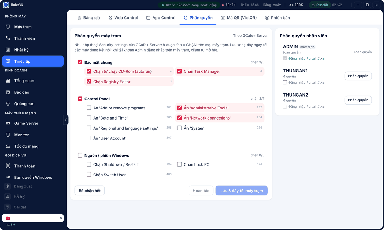Uncheck Ẩn 'Administrative Tools'
The width and height of the screenshot is (384, 230).
coord(179,108)
